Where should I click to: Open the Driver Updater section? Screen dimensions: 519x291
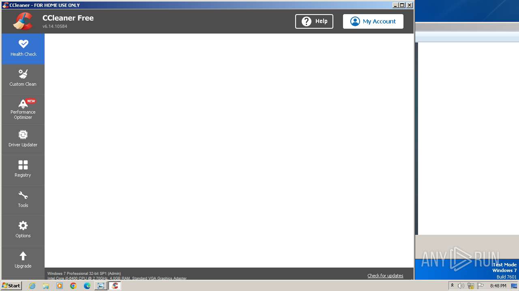[x=23, y=140]
